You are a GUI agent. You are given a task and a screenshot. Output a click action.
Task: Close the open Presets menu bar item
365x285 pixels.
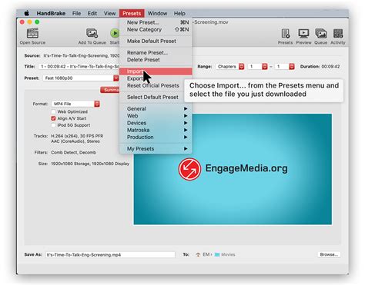click(x=132, y=13)
